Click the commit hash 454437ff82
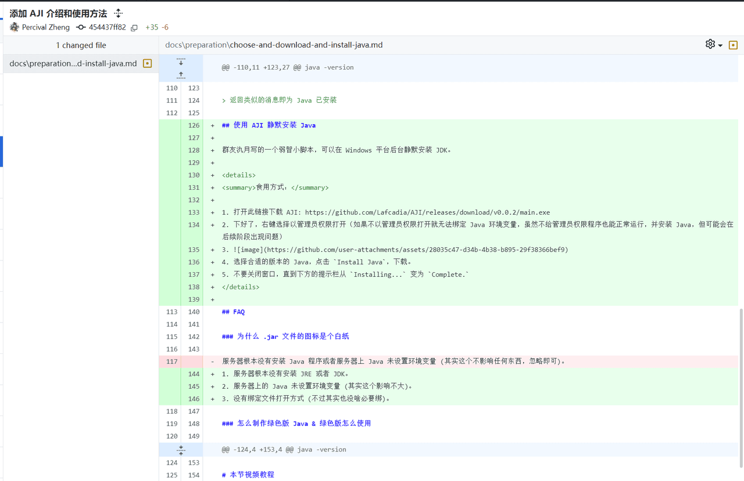 (x=107, y=27)
